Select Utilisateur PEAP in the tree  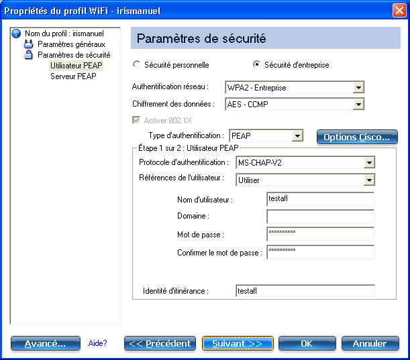coord(76,66)
